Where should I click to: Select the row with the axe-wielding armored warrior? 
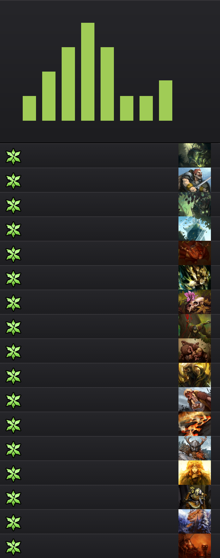click(x=110, y=497)
